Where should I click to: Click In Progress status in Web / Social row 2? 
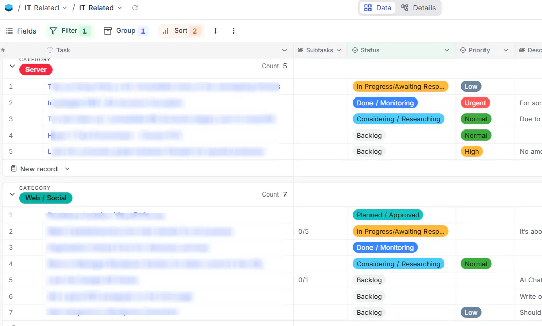tap(401, 231)
